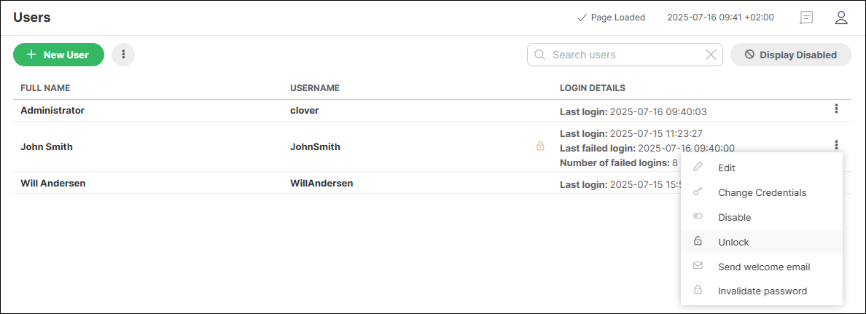Toggle the Display Disabled button
This screenshot has height=314, width=866.
[790, 55]
